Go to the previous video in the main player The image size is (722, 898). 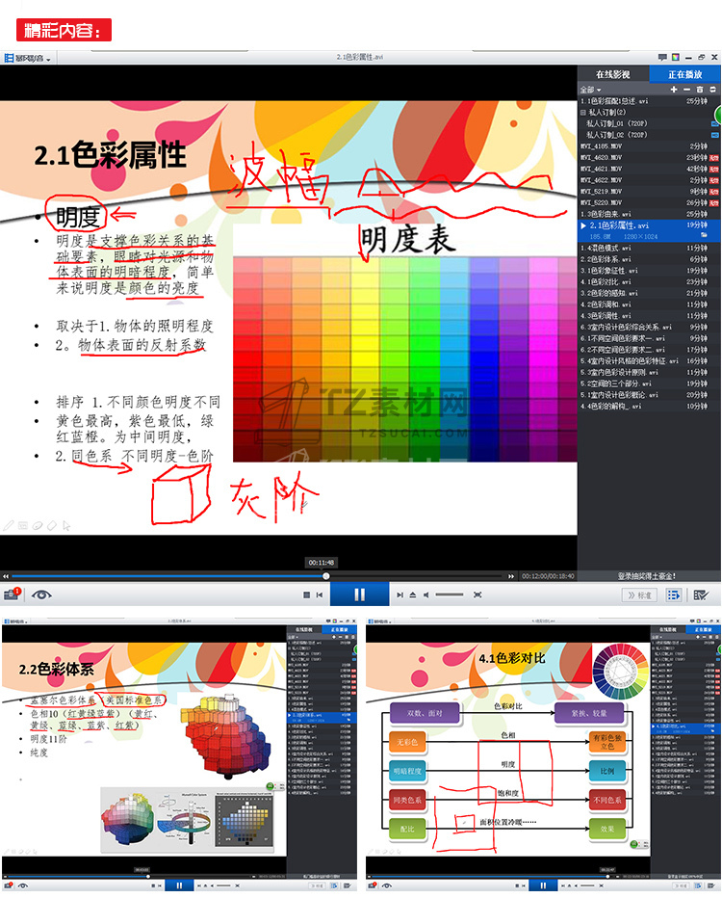pos(320,595)
